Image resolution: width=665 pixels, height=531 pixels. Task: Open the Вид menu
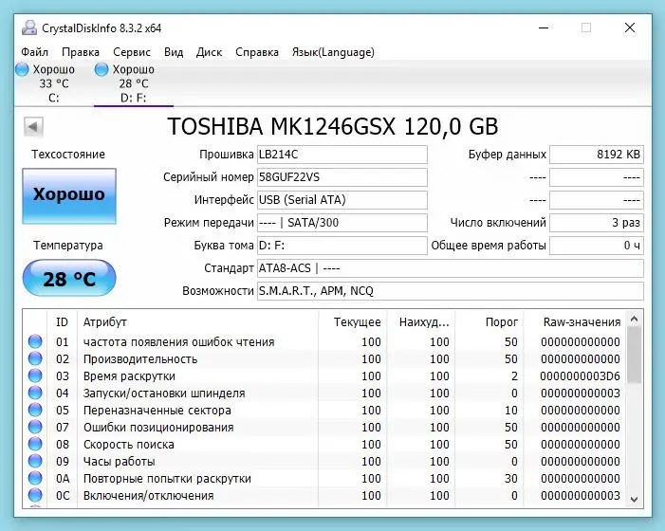click(x=174, y=52)
